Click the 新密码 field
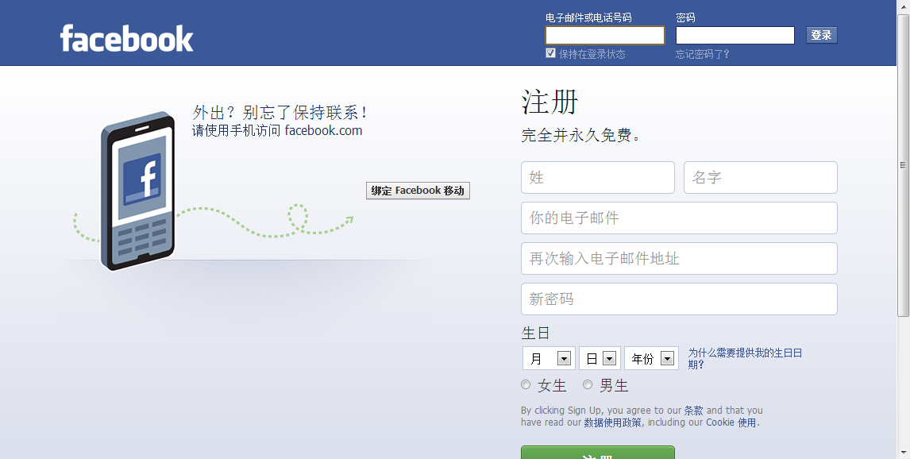The image size is (910, 459). click(x=679, y=299)
